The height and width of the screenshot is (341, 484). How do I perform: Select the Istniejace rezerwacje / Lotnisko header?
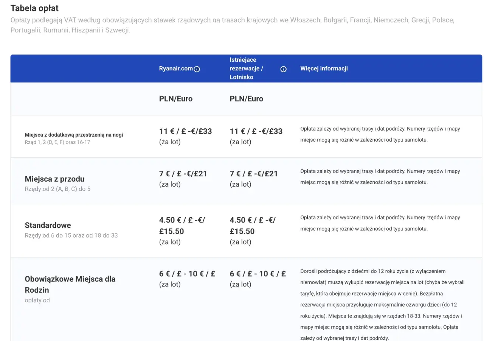pyautogui.click(x=247, y=69)
